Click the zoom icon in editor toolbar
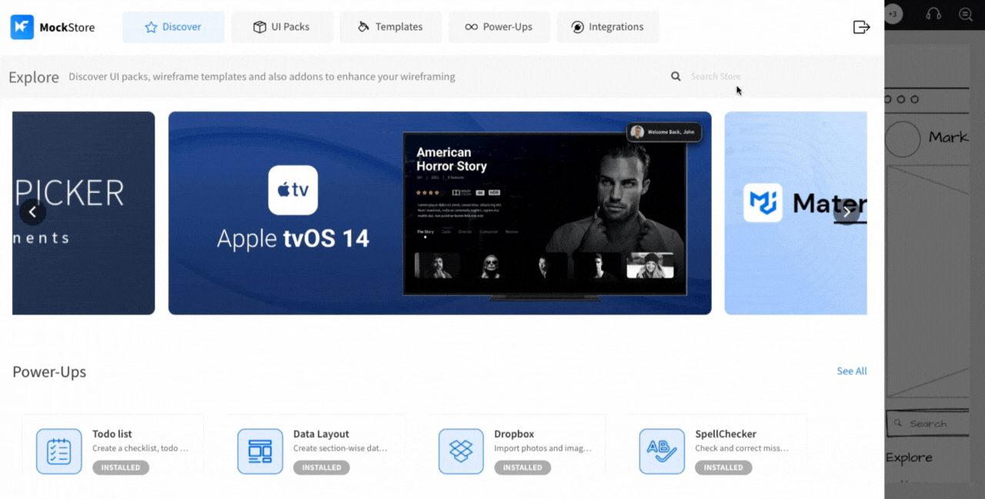The height and width of the screenshot is (499, 985). 966,14
